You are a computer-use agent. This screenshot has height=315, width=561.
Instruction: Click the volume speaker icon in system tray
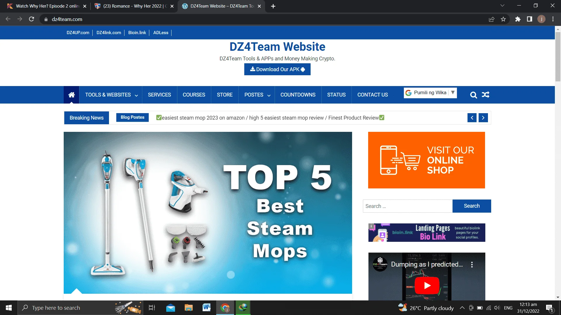coord(497,308)
